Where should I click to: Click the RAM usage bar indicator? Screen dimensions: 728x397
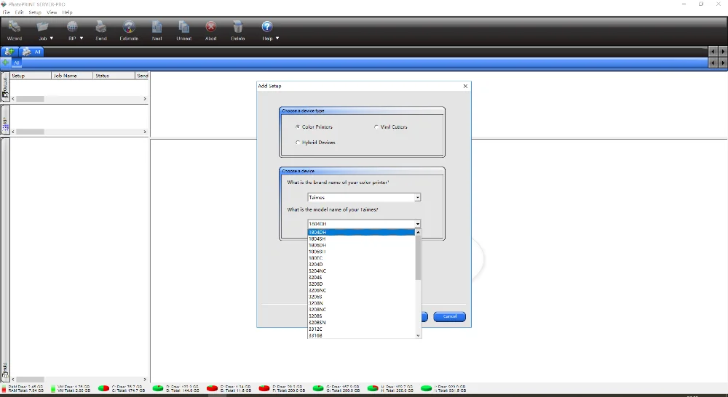4,388
